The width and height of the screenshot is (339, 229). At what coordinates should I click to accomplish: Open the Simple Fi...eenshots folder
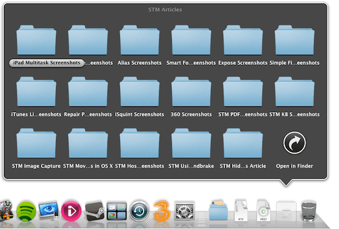click(295, 40)
